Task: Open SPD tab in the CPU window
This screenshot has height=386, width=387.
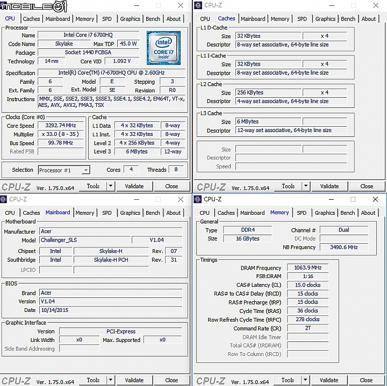Action: 106,19
